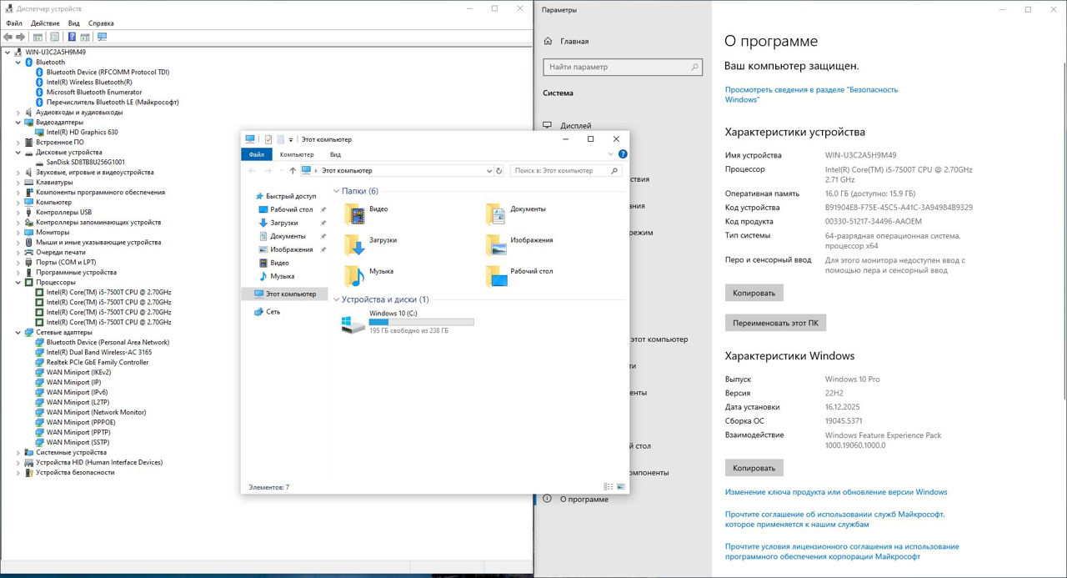Image resolution: width=1067 pixels, height=578 pixels.
Task: Click the blue help icon in Device Manager toolbar
Action: coord(72,37)
